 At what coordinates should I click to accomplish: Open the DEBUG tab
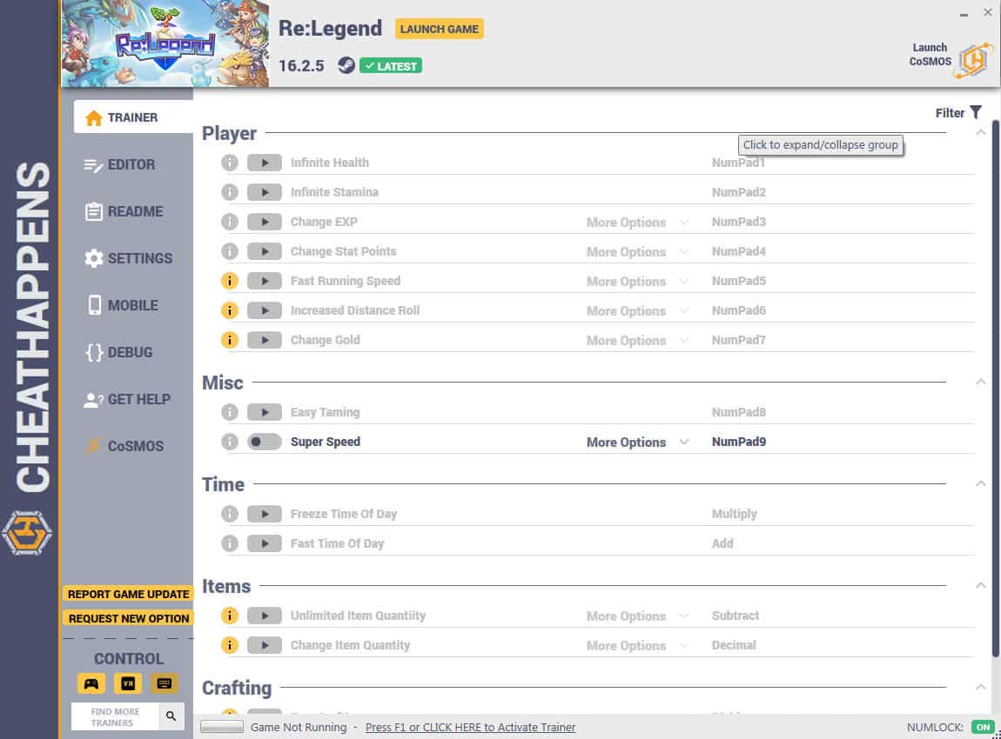pos(118,352)
